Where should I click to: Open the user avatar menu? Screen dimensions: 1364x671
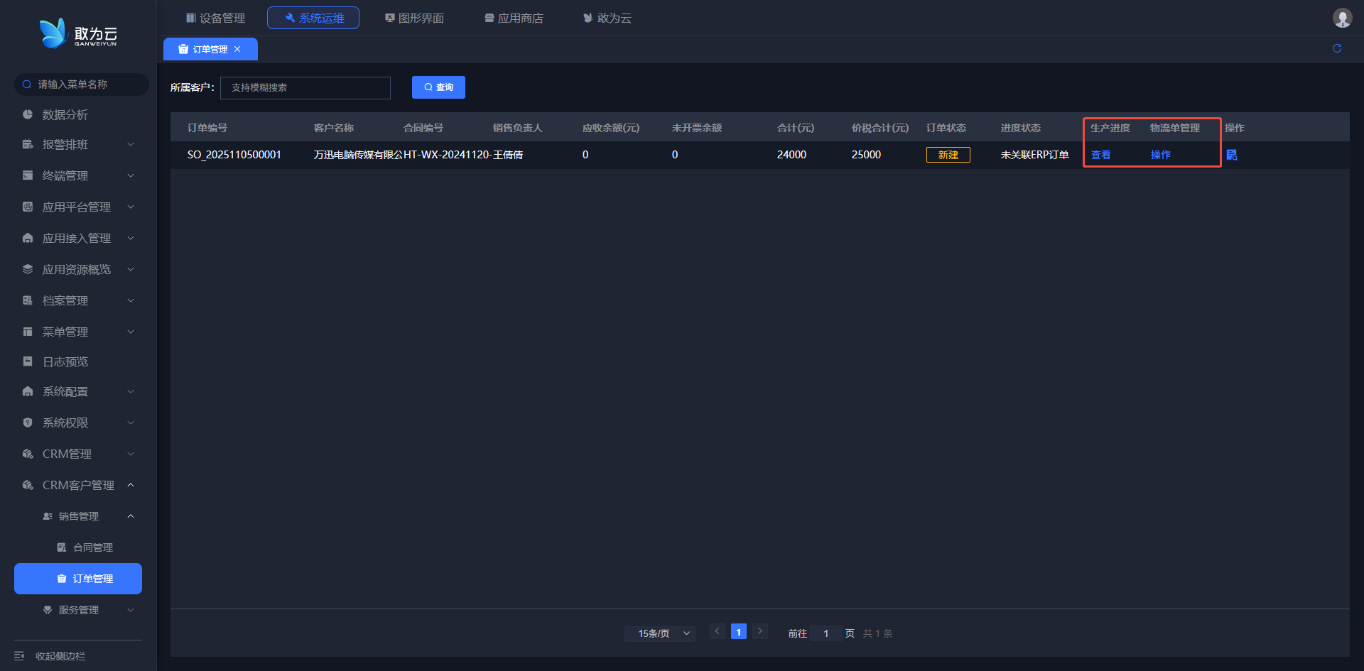1342,18
